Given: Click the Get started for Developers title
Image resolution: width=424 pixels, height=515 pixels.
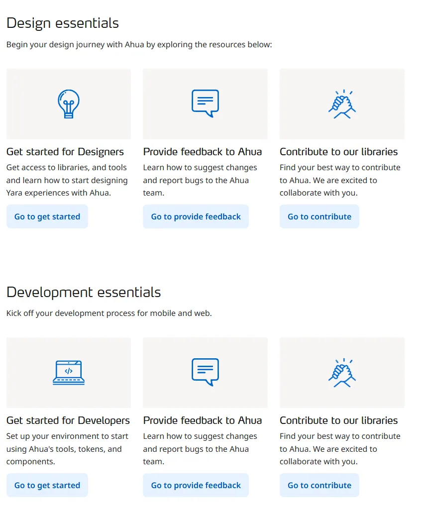Looking at the screenshot, I should point(68,420).
